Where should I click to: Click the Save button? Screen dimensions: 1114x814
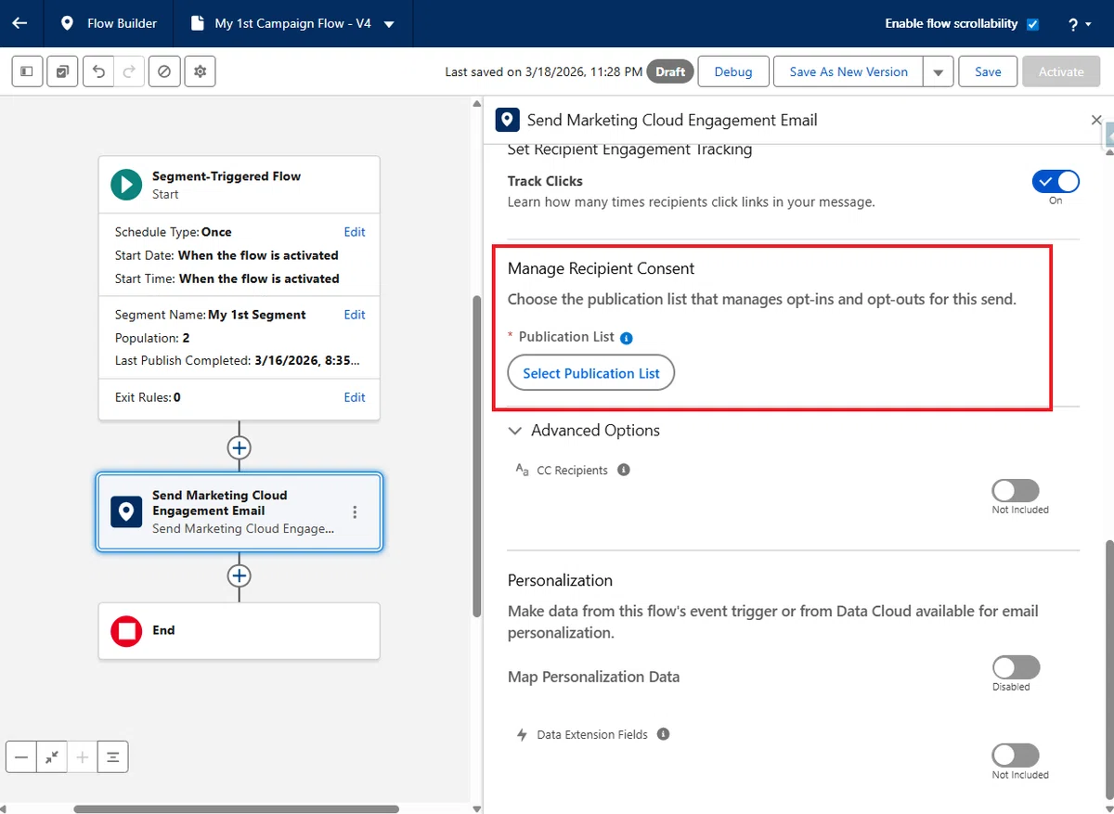(988, 71)
